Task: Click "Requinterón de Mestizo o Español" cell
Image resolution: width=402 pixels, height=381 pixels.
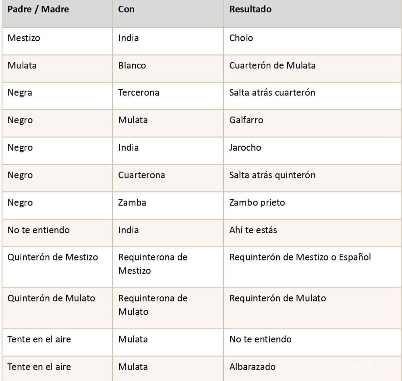Action: pos(300,257)
